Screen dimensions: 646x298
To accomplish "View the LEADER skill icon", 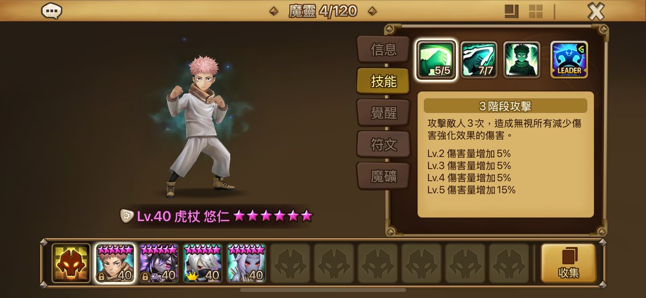I will [x=569, y=60].
